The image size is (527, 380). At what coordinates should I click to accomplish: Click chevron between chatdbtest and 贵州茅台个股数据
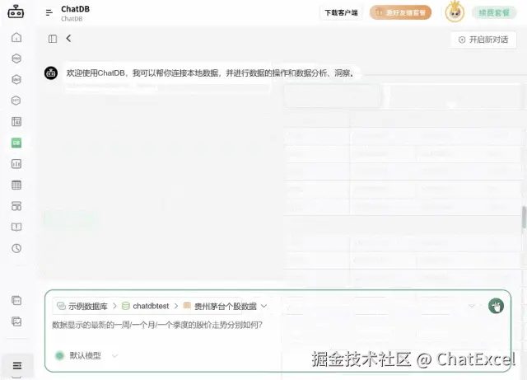click(176, 306)
